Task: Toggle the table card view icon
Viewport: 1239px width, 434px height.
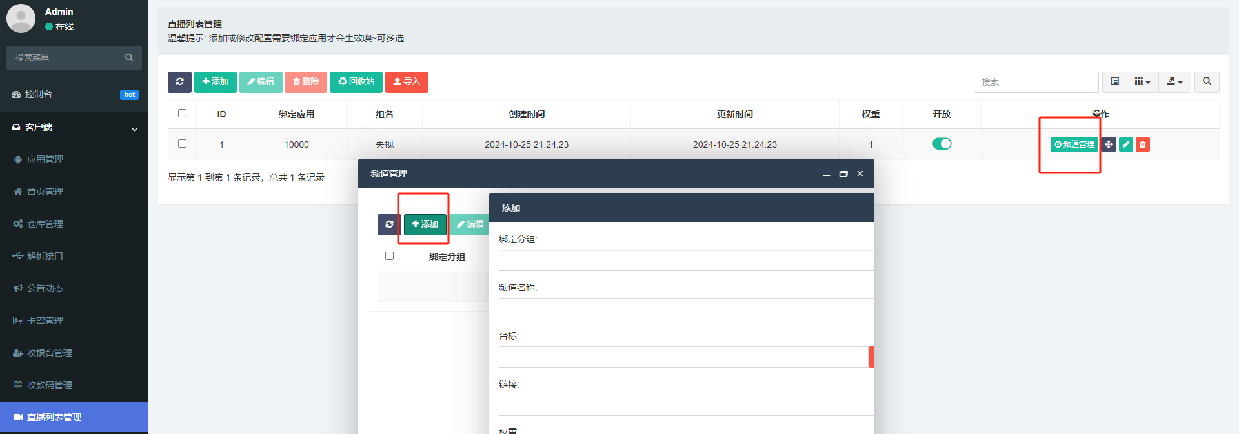Action: tap(1114, 82)
